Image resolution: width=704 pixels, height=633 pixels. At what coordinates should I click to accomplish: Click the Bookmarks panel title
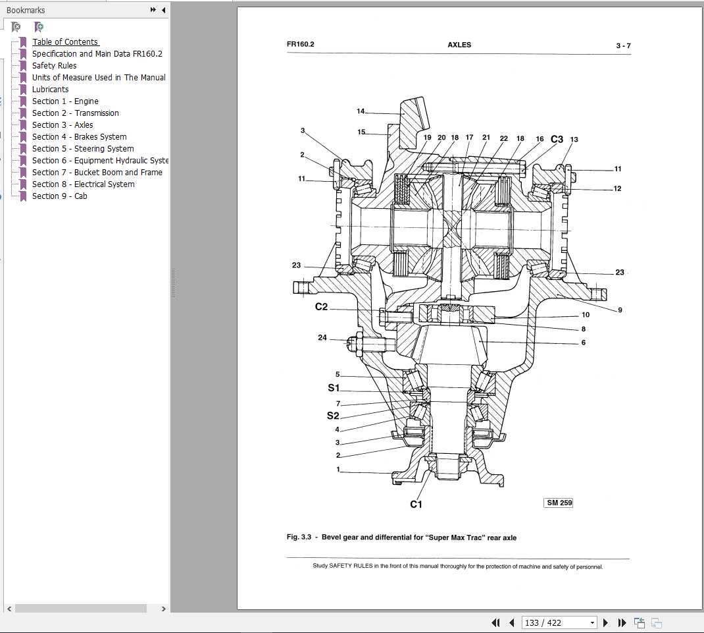(26, 10)
